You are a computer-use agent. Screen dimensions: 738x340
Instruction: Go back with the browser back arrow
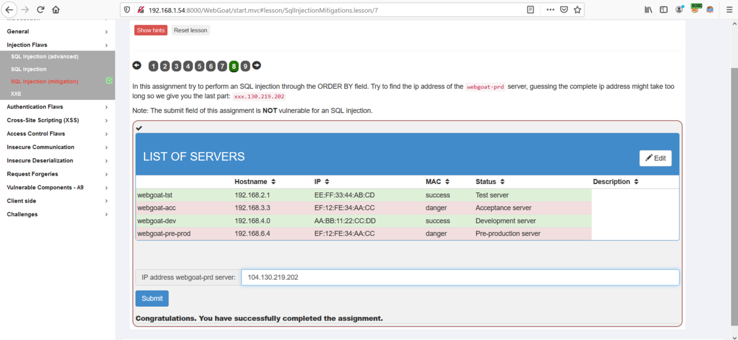click(9, 10)
